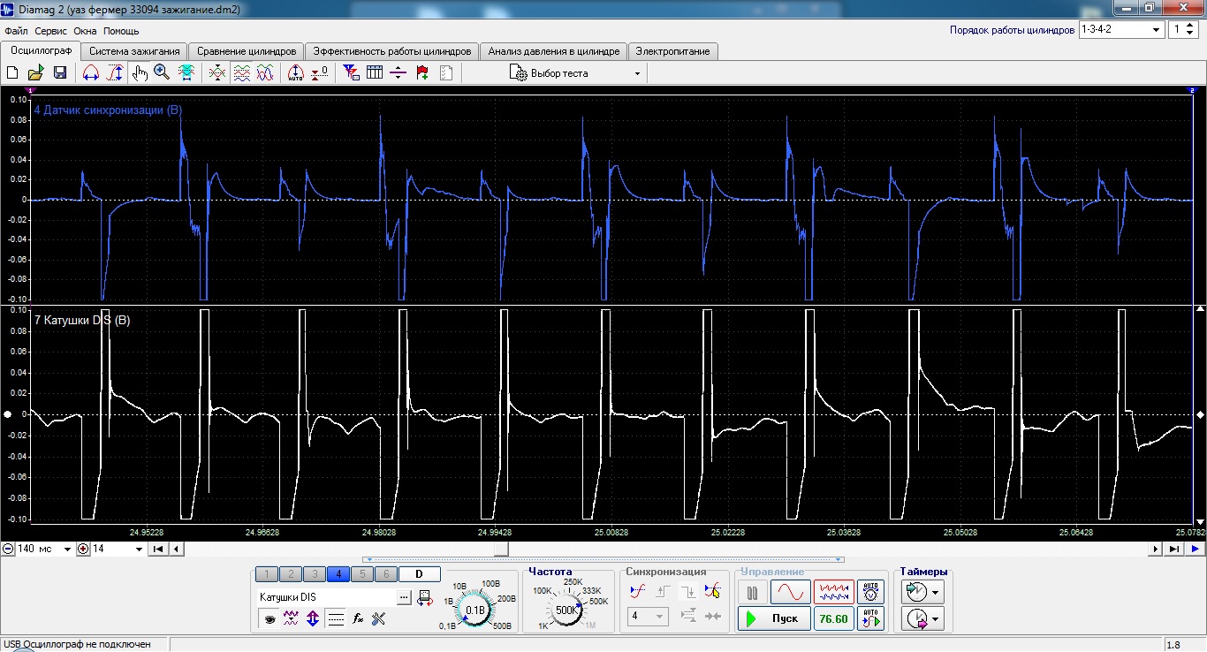Click the 0.1В voltage range knob
The height and width of the screenshot is (652, 1207).
pyautogui.click(x=475, y=610)
